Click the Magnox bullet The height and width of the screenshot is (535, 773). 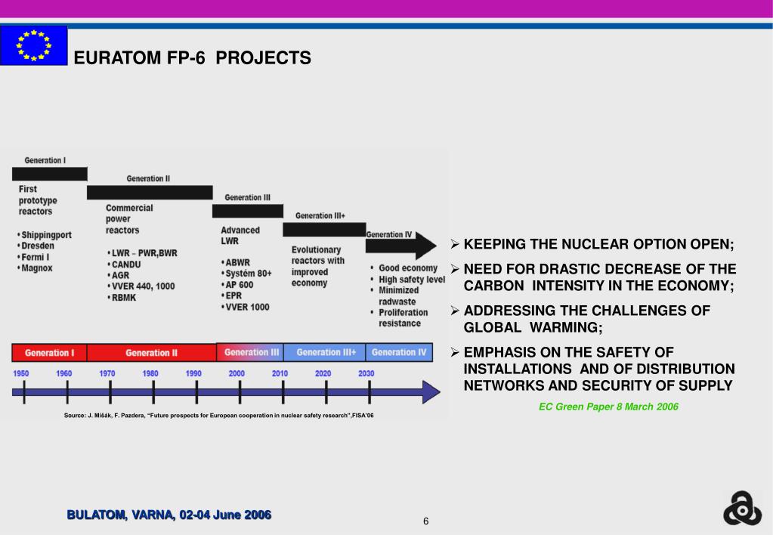point(35,267)
